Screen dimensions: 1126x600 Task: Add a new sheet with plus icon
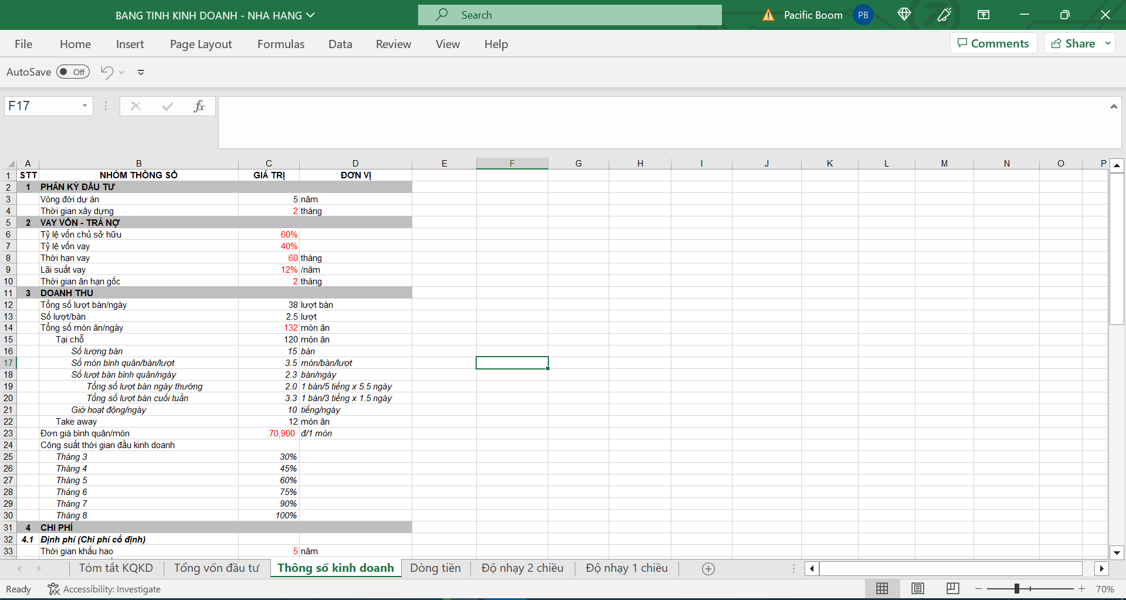pos(708,569)
